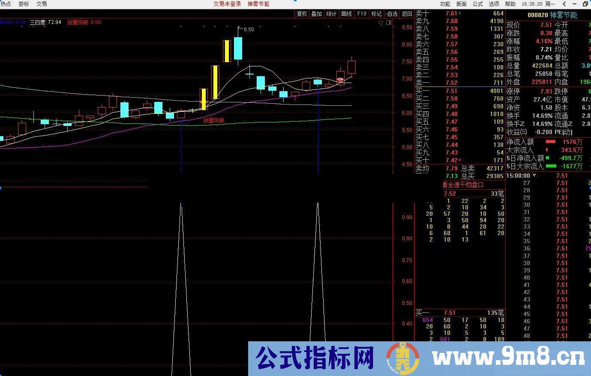Click the 现价 7.51 field
The width and height of the screenshot is (591, 376).
[x=530, y=25]
